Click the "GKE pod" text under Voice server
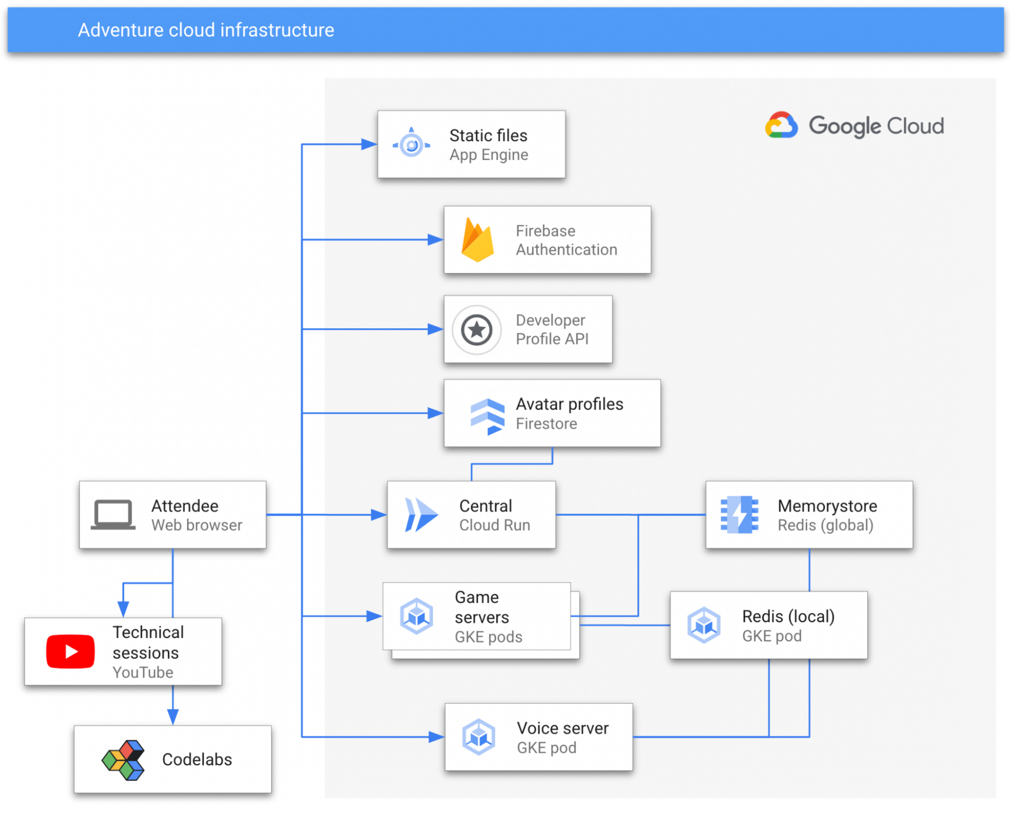 [546, 748]
